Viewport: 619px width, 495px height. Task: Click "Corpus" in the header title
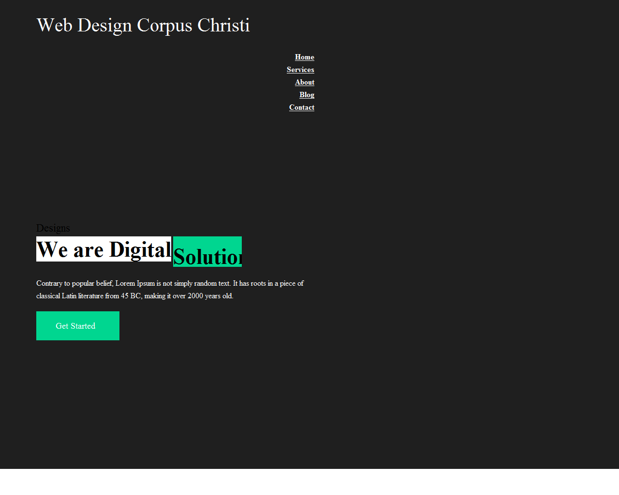[x=164, y=25]
